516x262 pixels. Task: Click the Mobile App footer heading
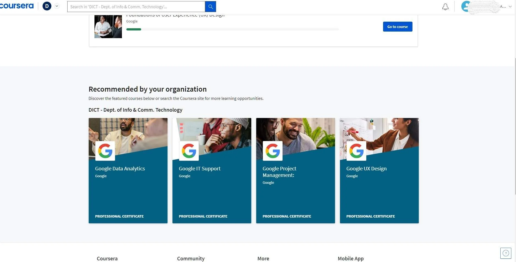click(x=351, y=258)
